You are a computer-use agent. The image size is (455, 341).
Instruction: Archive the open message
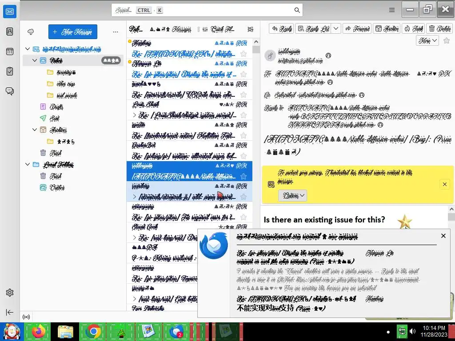[387, 28]
